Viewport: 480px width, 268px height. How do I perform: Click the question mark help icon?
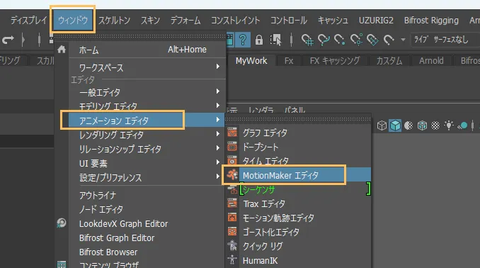pos(243,40)
